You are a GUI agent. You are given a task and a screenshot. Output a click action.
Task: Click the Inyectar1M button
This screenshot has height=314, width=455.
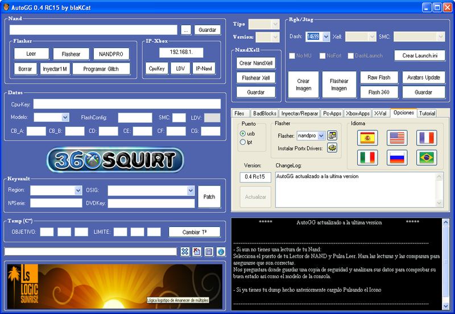pos(55,69)
